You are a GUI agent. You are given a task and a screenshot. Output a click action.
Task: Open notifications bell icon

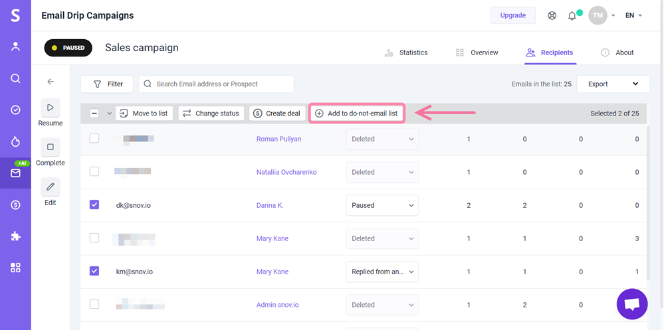[x=572, y=16]
